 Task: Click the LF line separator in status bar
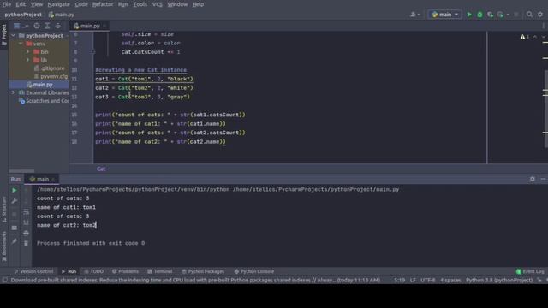click(413, 280)
